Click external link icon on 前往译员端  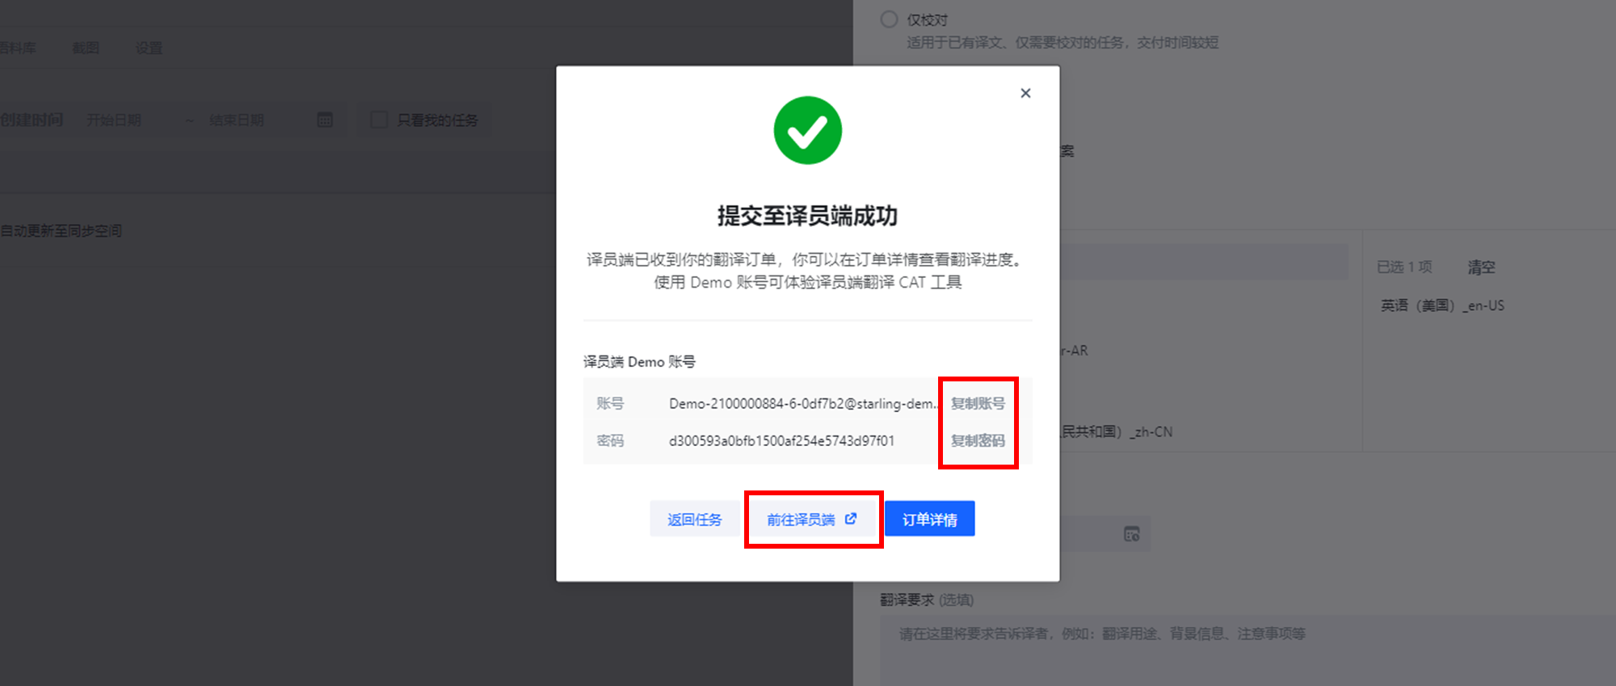tap(851, 519)
